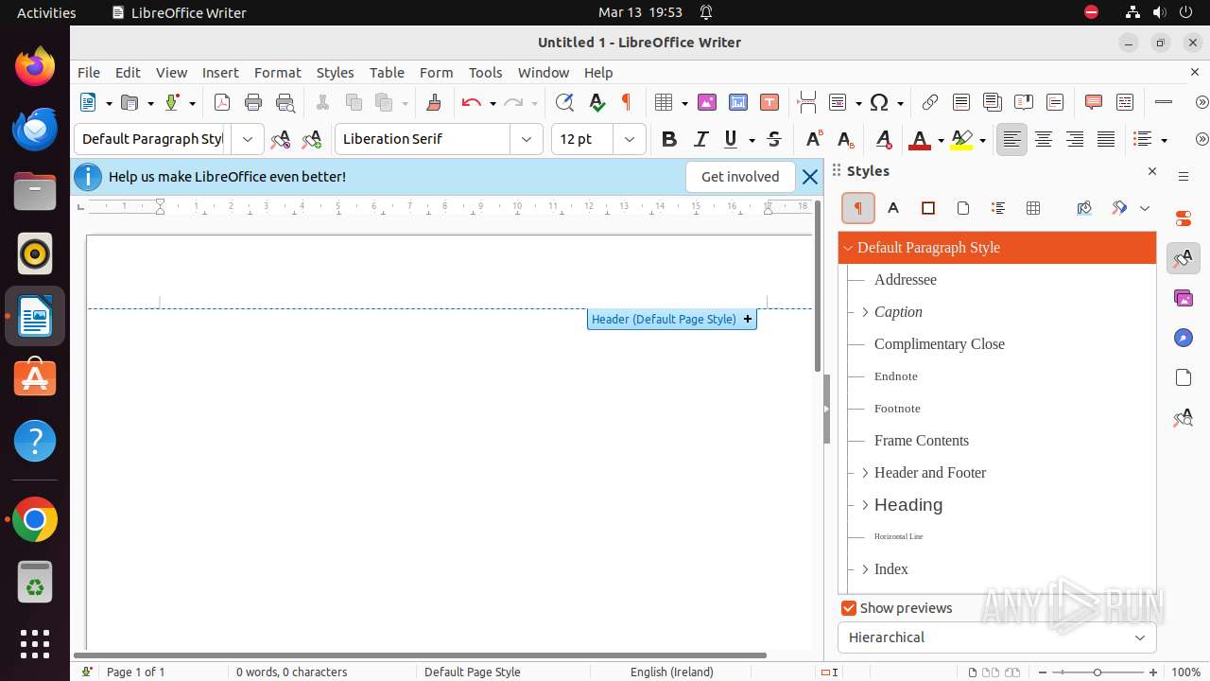Open font name dropdown arrow
The height and width of the screenshot is (681, 1210).
527,139
